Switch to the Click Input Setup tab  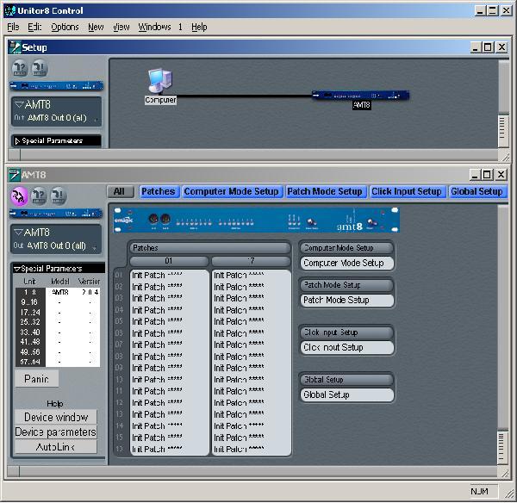[407, 191]
